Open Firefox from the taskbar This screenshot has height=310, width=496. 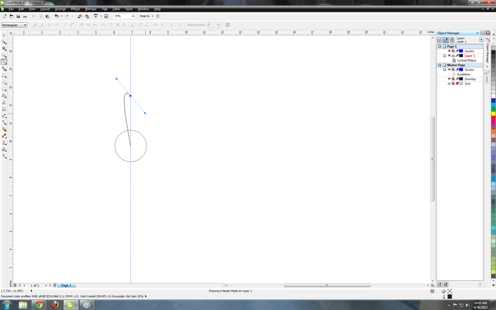pos(55,305)
